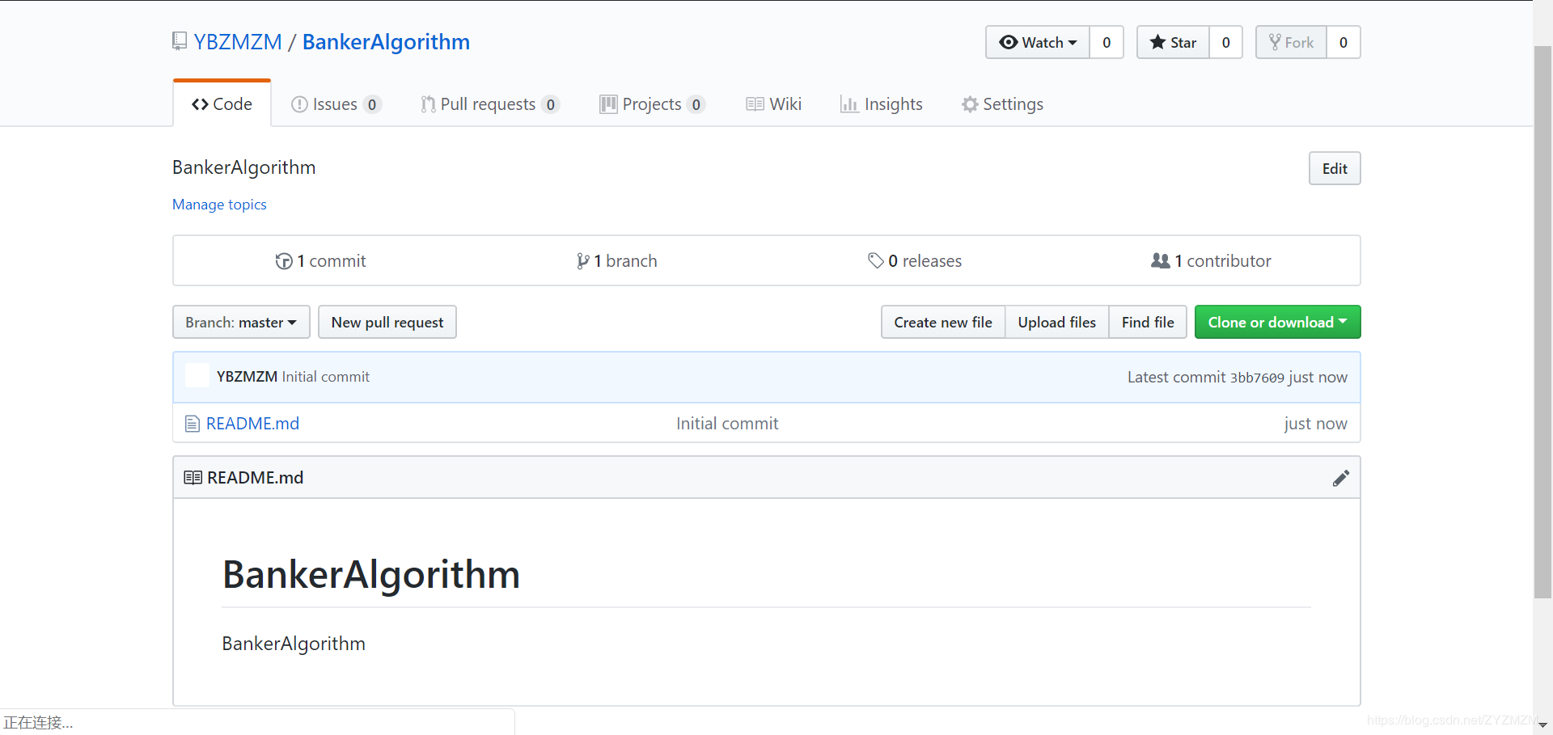Click the Manage topics link
Viewport: 1553px width, 735px height.
point(219,205)
